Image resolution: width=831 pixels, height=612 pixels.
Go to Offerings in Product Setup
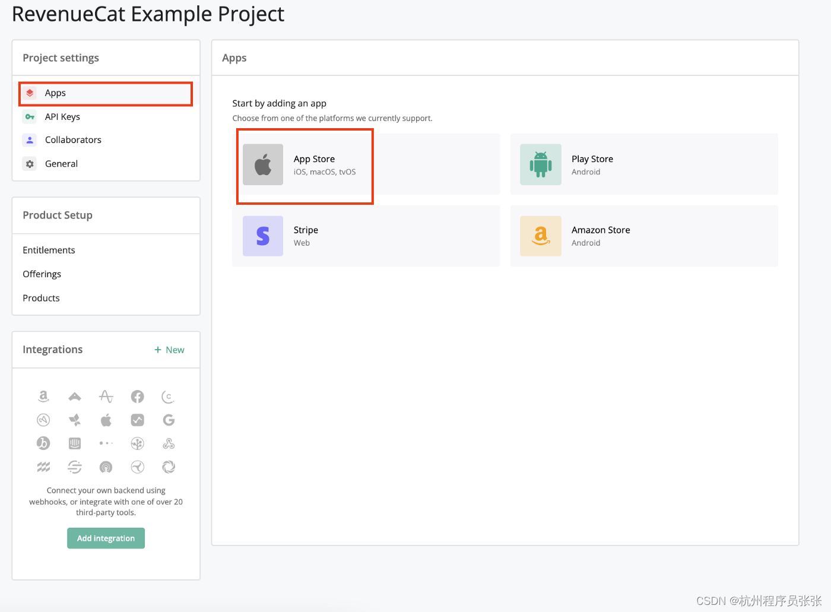click(x=42, y=274)
